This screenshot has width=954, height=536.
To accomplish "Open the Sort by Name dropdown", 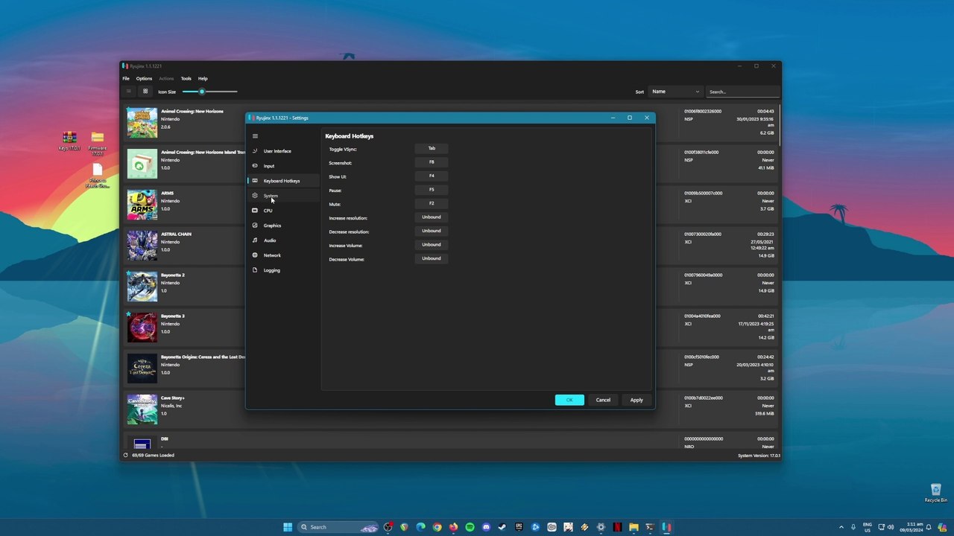I will click(676, 92).
